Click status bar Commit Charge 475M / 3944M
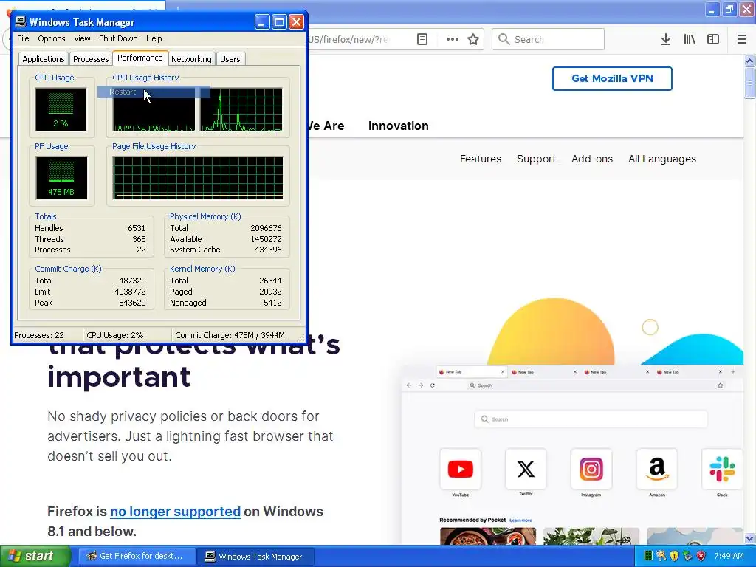 pyautogui.click(x=230, y=335)
